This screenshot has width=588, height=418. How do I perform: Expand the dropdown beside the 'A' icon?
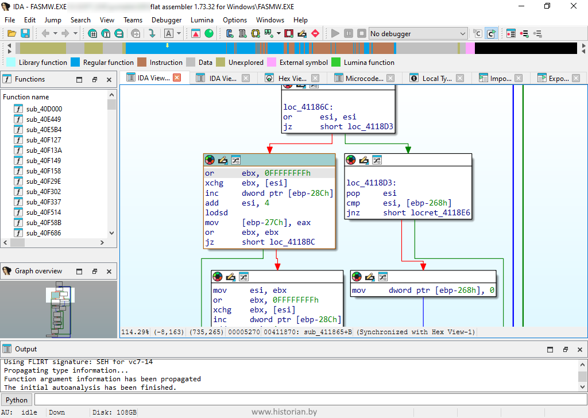(x=179, y=33)
